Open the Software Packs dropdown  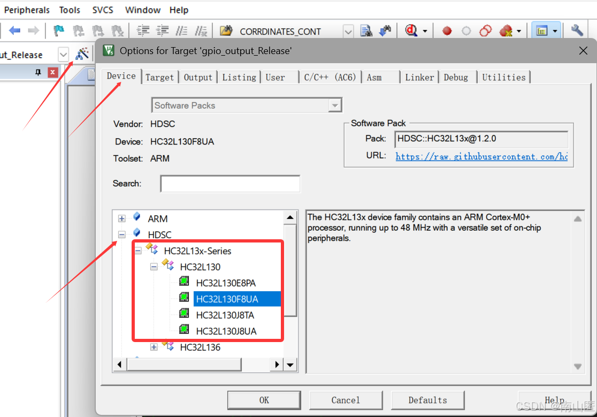[335, 105]
